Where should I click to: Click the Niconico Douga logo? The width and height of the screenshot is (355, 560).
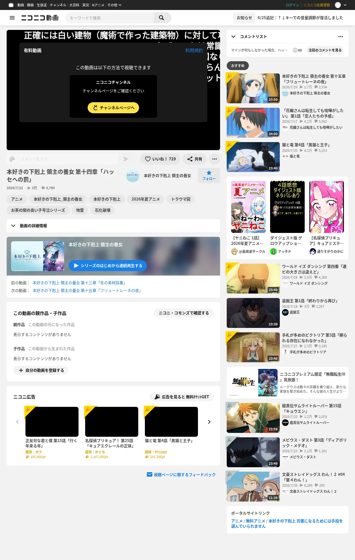click(40, 18)
